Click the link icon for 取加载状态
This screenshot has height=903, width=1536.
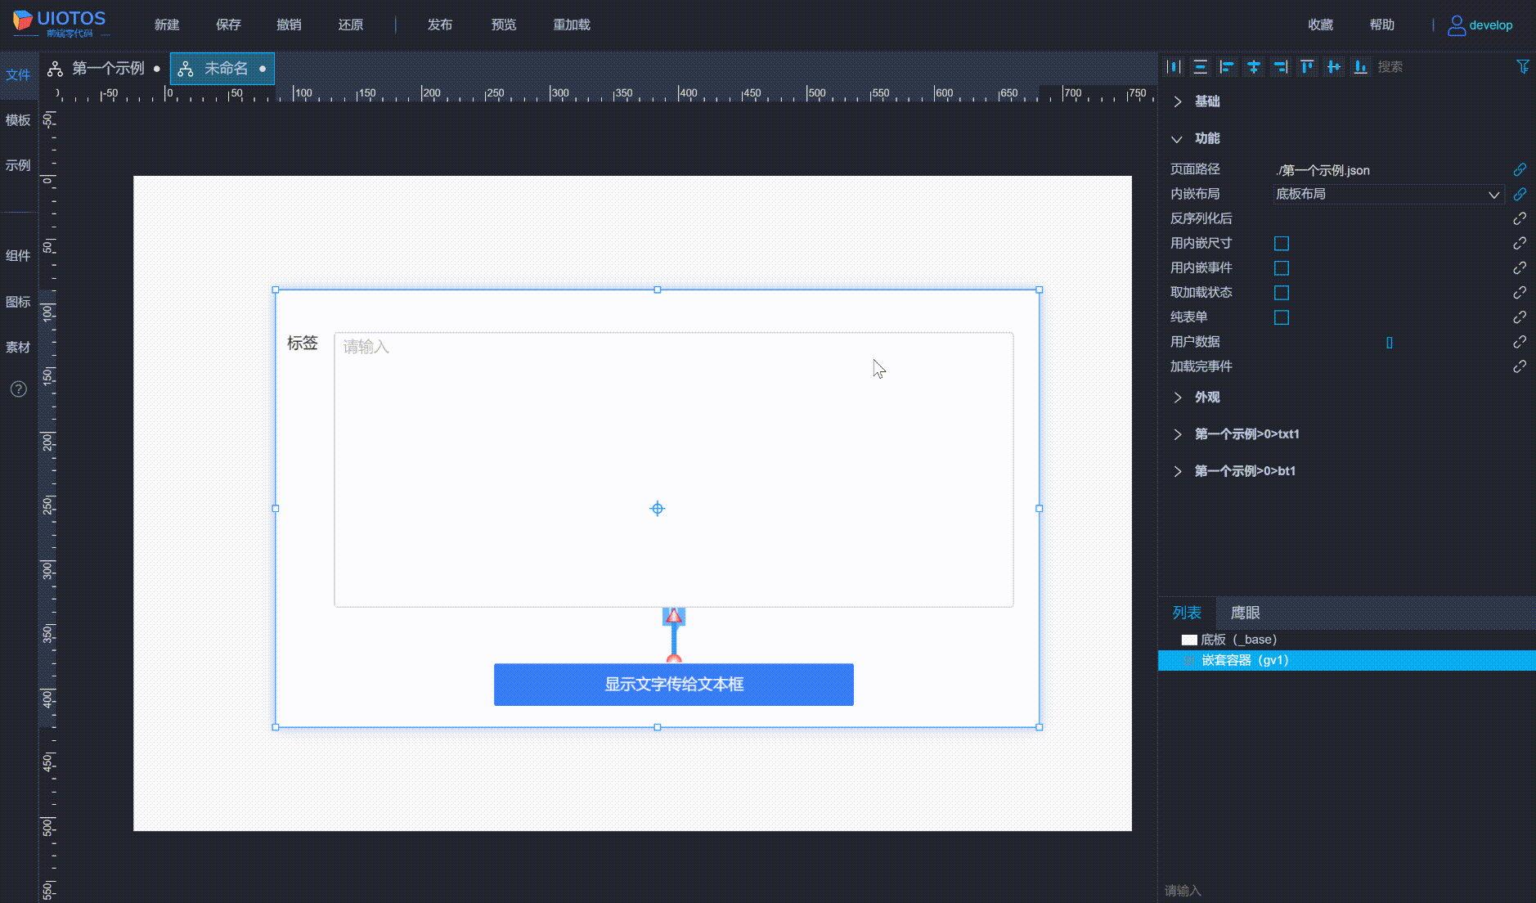point(1520,292)
